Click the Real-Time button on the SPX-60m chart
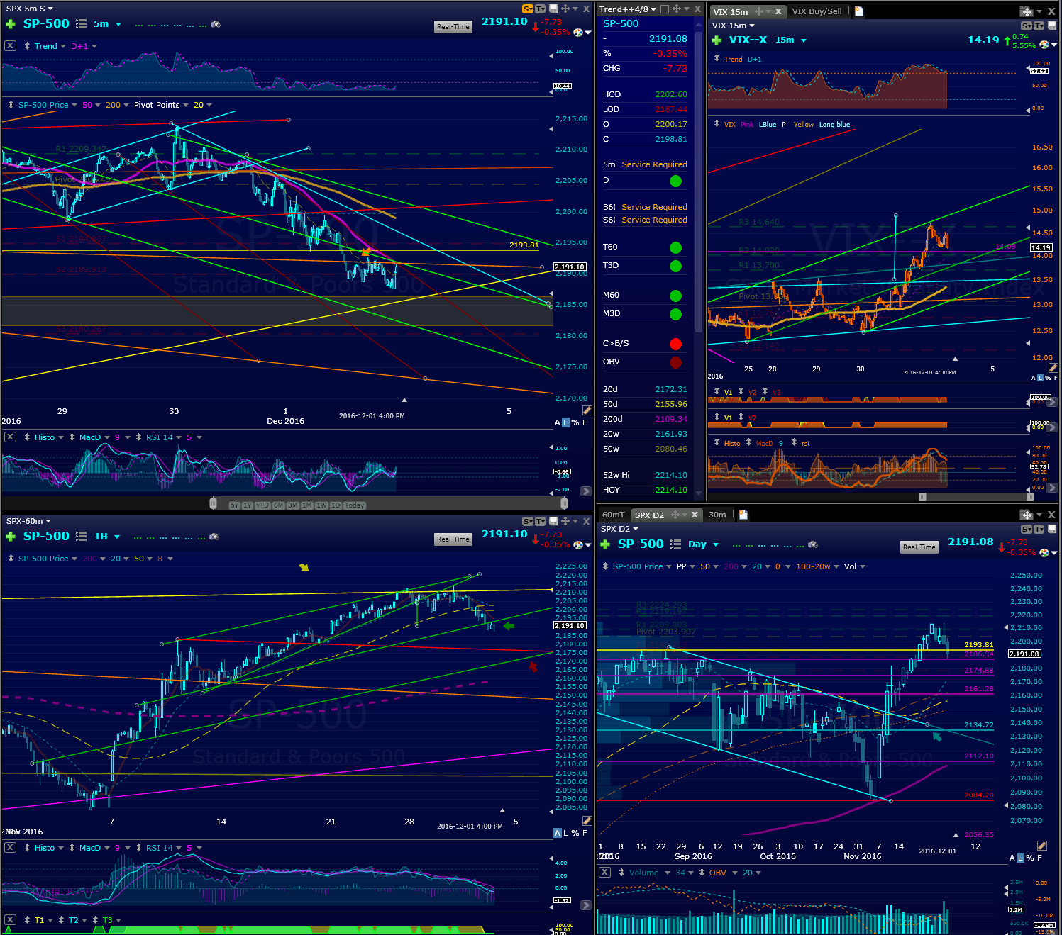Image resolution: width=1062 pixels, height=935 pixels. click(x=453, y=539)
